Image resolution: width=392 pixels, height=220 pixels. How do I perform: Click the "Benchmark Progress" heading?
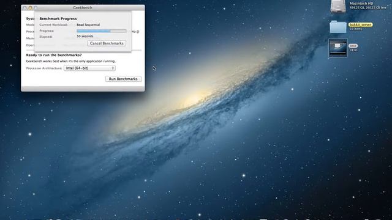tap(58, 19)
